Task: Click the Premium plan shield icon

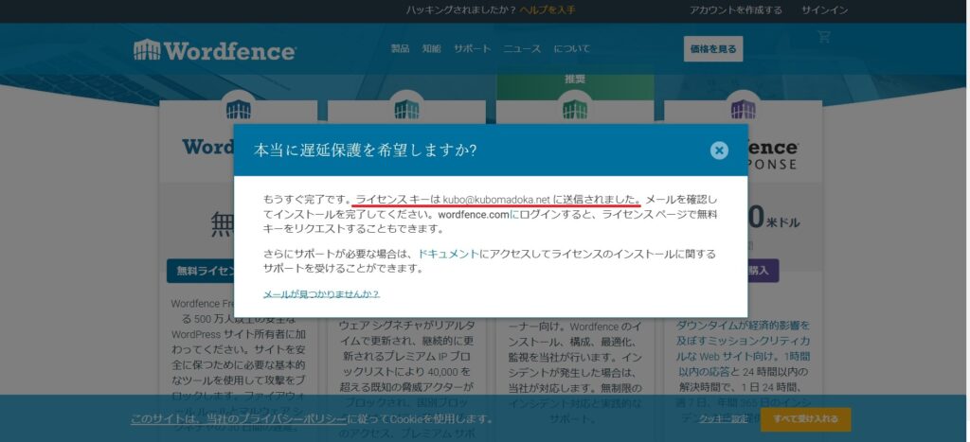Action: 406,110
